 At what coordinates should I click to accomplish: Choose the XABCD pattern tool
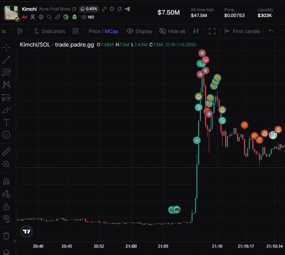[6, 85]
